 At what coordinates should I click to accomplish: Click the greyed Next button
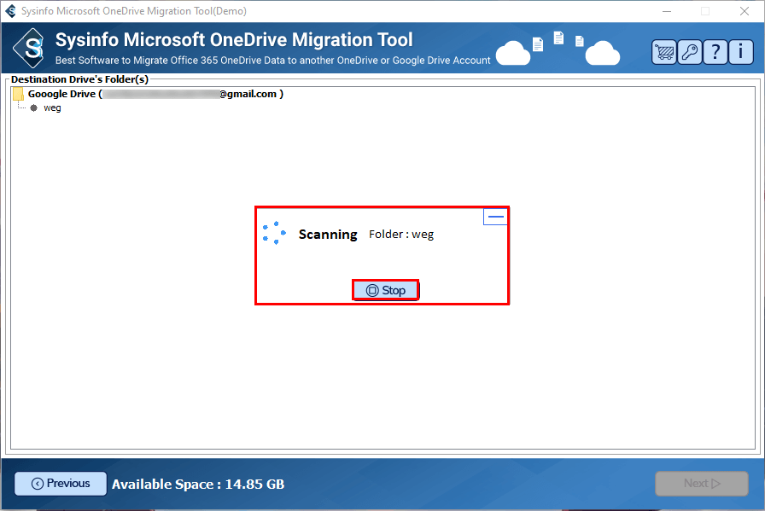point(702,483)
